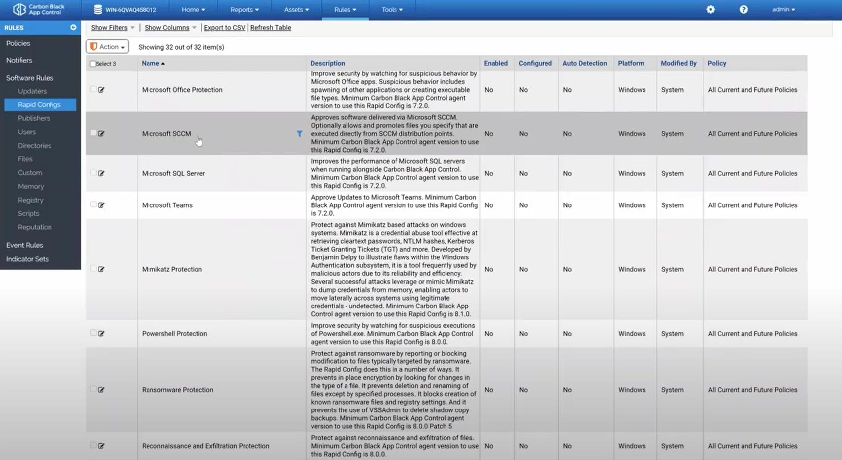Screen dimensions: 842x460
Task: Click the edit pencil icon for Microsoft SCCM
Action: tap(101, 133)
